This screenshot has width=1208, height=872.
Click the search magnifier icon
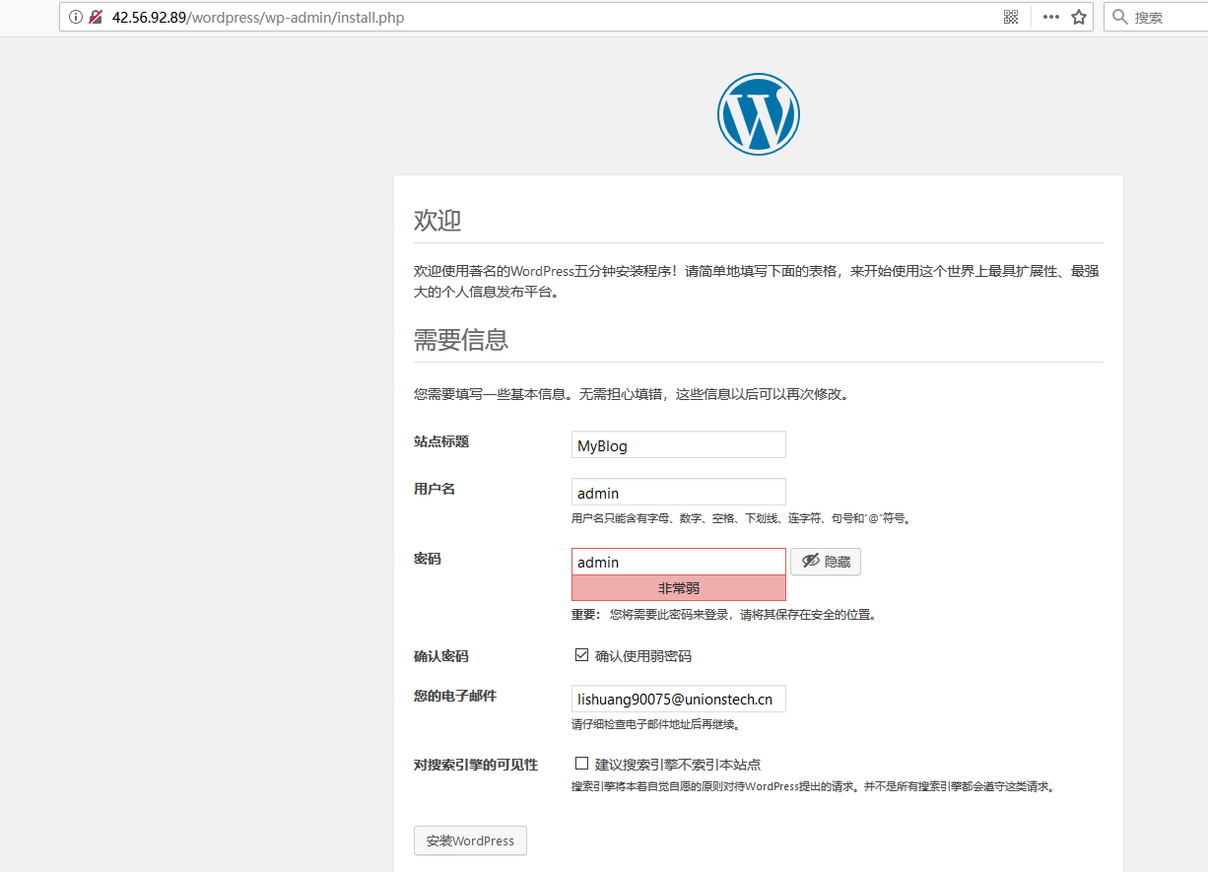click(1119, 17)
